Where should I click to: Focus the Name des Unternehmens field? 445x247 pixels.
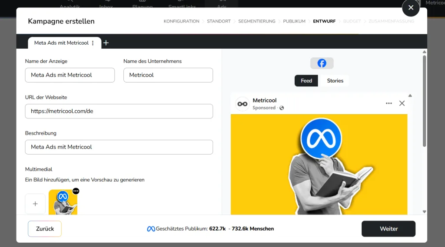(x=168, y=75)
